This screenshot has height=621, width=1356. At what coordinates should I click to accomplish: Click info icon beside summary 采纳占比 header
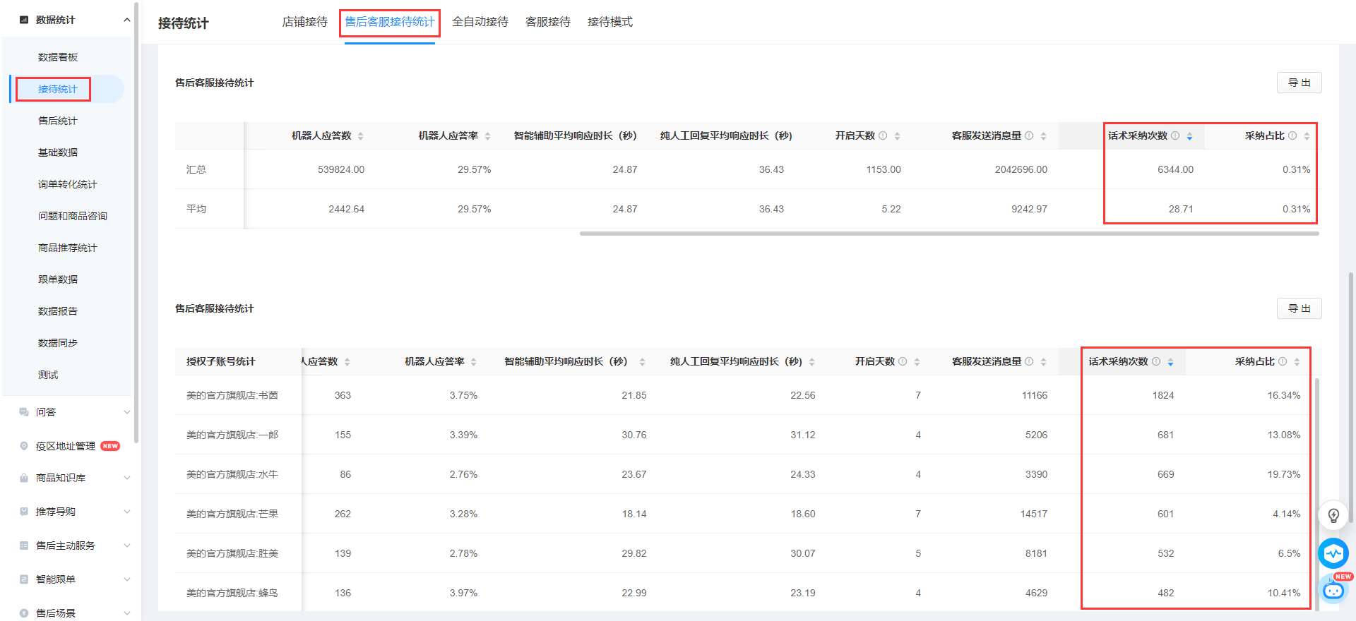(x=1292, y=135)
